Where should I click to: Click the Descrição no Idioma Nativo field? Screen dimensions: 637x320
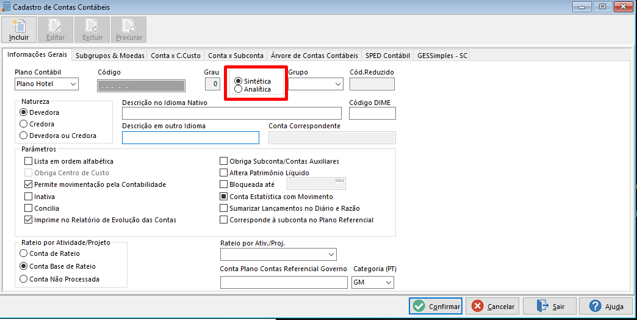pyautogui.click(x=232, y=114)
